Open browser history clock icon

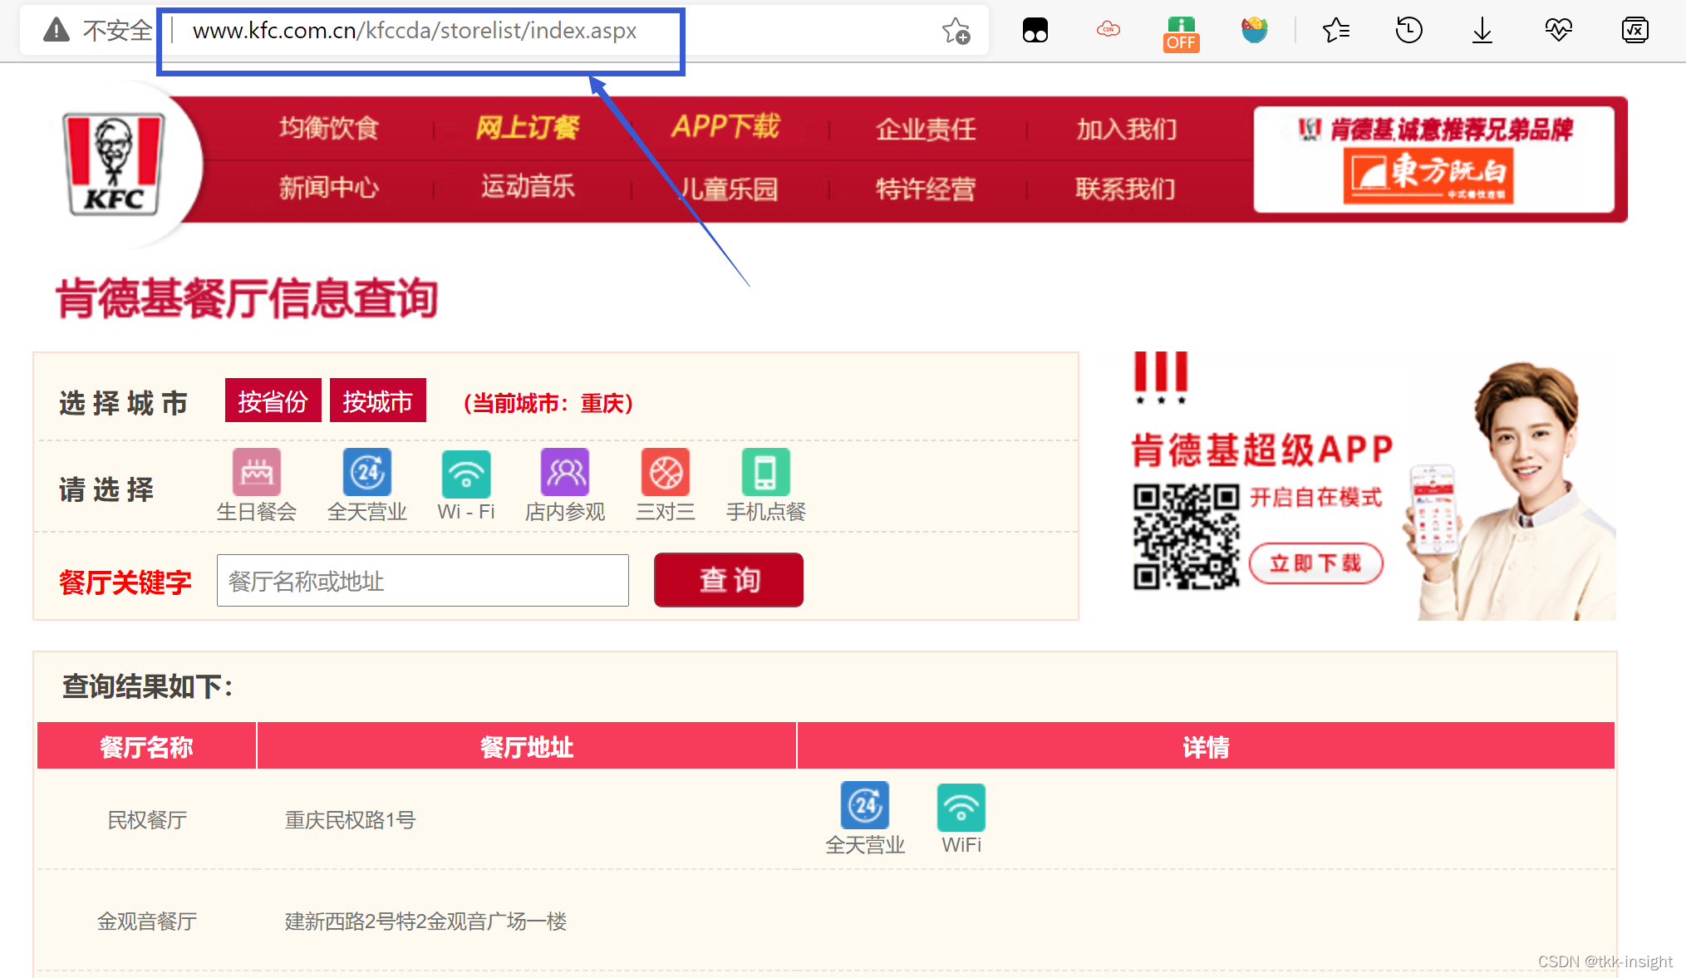click(1408, 32)
